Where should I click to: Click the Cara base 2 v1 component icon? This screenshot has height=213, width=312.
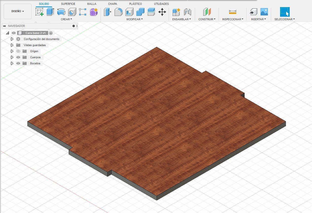[x=20, y=33]
